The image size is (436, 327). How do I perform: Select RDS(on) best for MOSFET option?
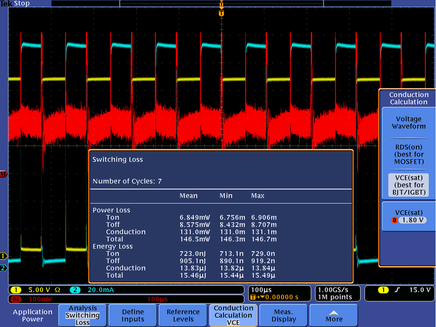(408, 154)
